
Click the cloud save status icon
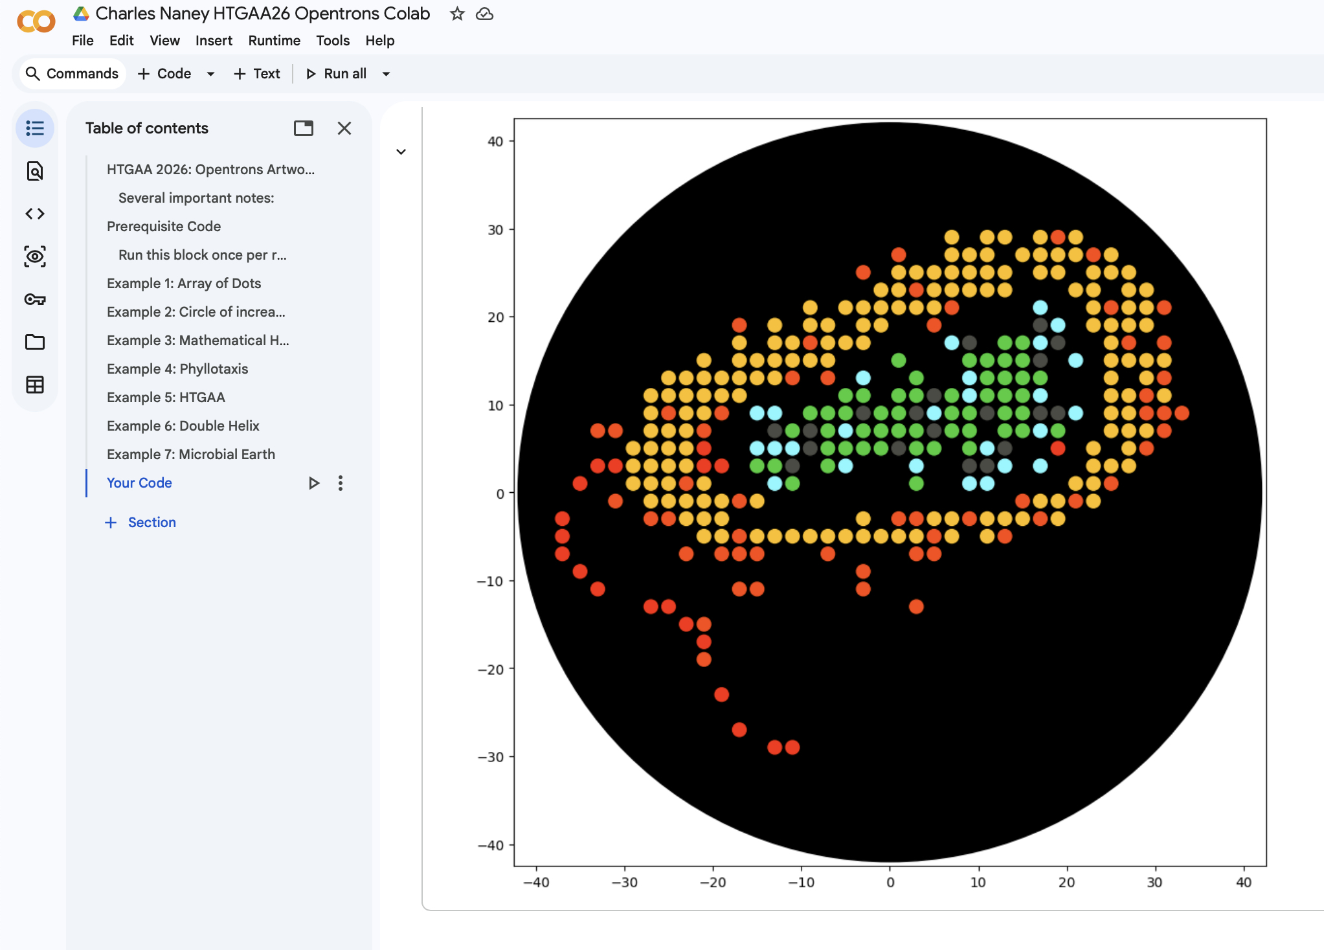(x=484, y=14)
